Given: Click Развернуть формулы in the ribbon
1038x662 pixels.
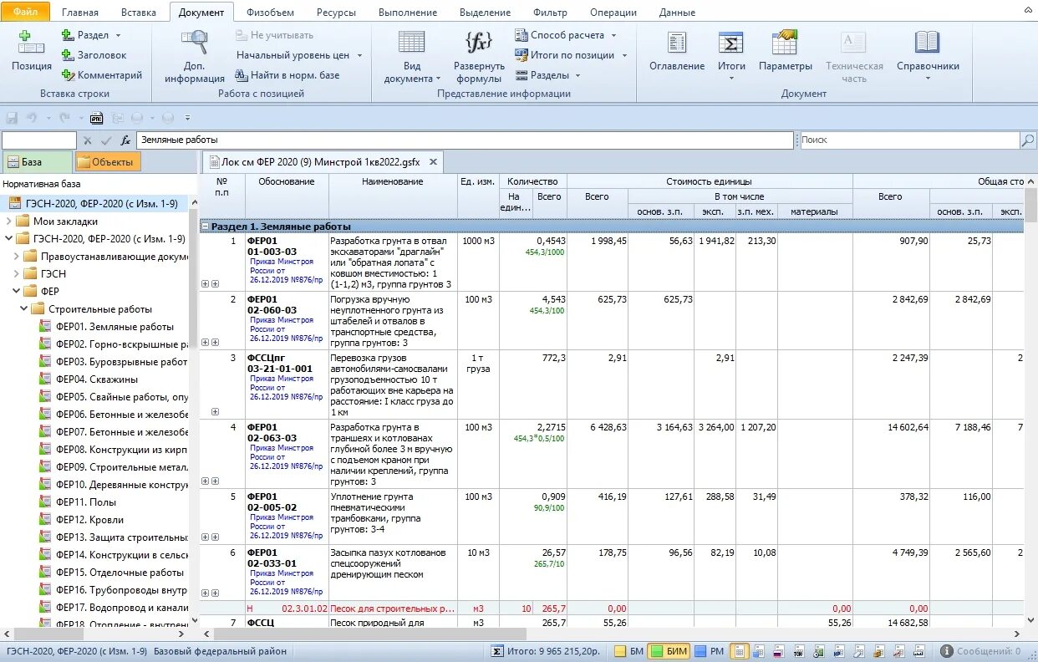Looking at the screenshot, I should click(x=479, y=55).
